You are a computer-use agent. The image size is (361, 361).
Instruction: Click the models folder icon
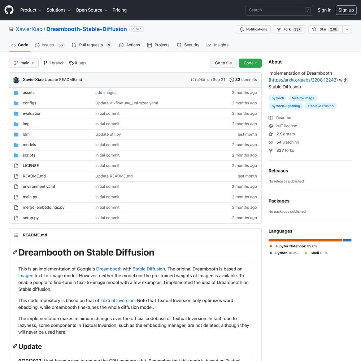pos(16,145)
